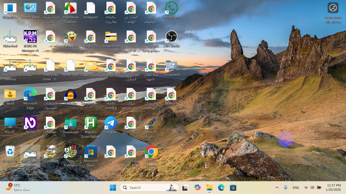Click the battery status tray icon
This screenshot has height=194, width=346.
[x=319, y=188]
